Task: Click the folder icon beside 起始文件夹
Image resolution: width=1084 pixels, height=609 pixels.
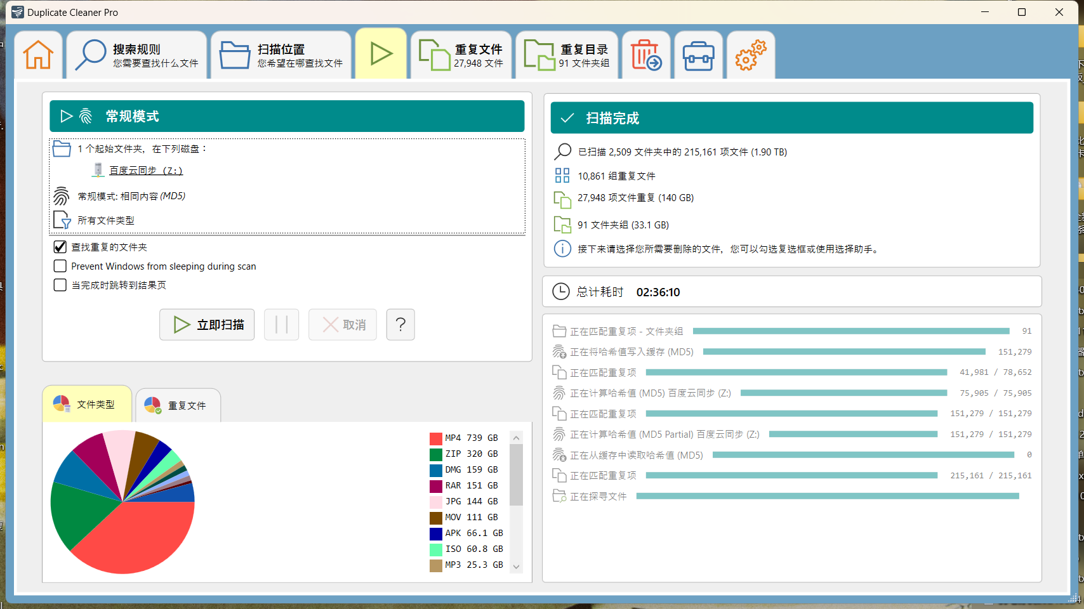Action: point(62,149)
